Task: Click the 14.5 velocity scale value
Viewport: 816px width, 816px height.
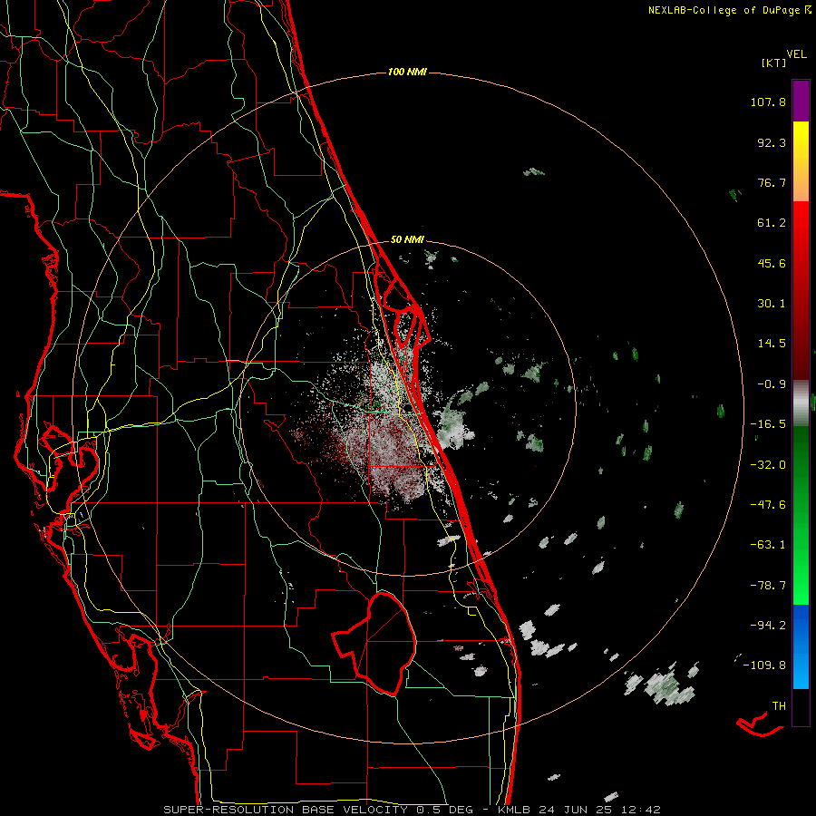Action: [772, 344]
